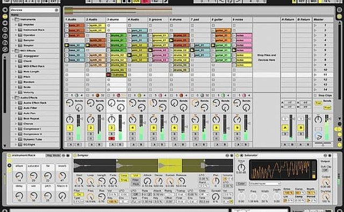
Task: Turn the Saturator Drive knob
Action: tap(241, 168)
